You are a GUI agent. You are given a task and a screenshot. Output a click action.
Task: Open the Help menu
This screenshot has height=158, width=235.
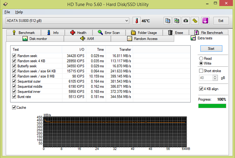pyautogui.click(x=19, y=12)
